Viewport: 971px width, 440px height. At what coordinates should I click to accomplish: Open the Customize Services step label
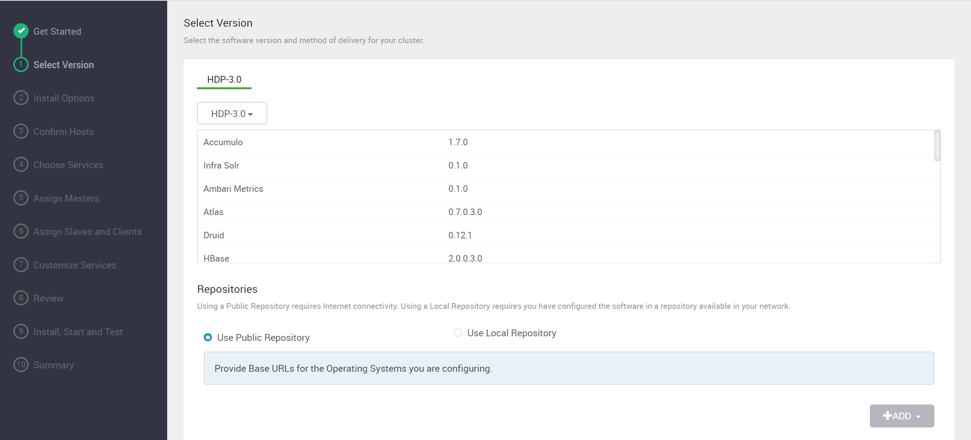75,265
